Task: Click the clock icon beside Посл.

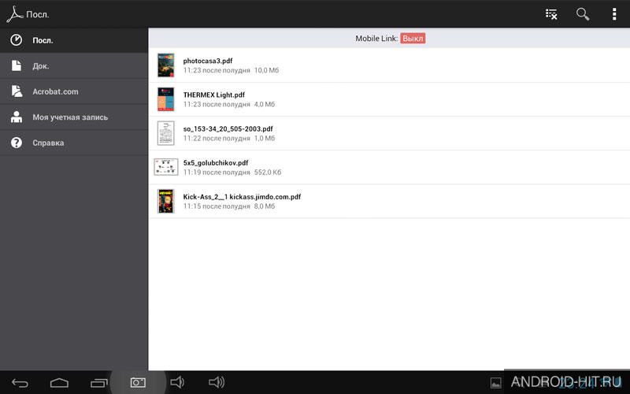Action: click(x=16, y=40)
